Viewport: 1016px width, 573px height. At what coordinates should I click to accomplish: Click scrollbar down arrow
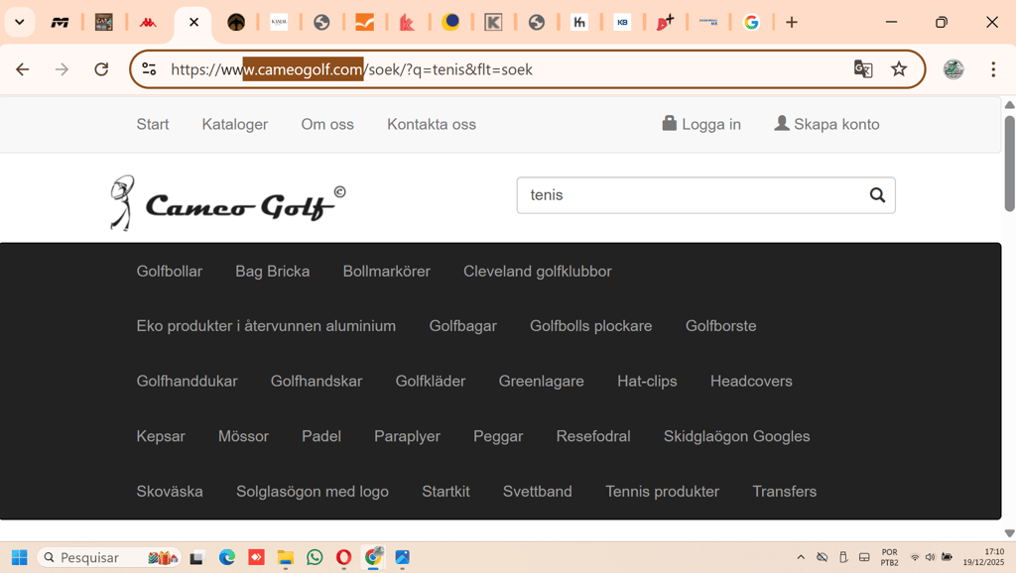click(x=1009, y=533)
